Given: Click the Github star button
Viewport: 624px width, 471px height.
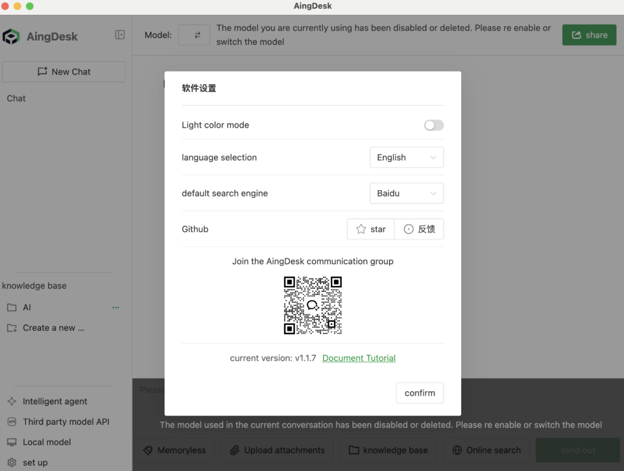Looking at the screenshot, I should click(370, 229).
